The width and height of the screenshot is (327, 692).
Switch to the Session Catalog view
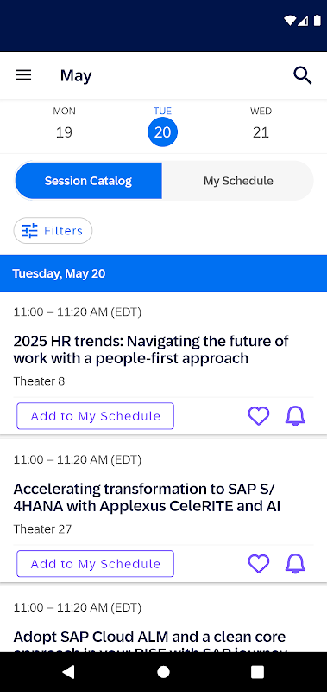point(89,181)
